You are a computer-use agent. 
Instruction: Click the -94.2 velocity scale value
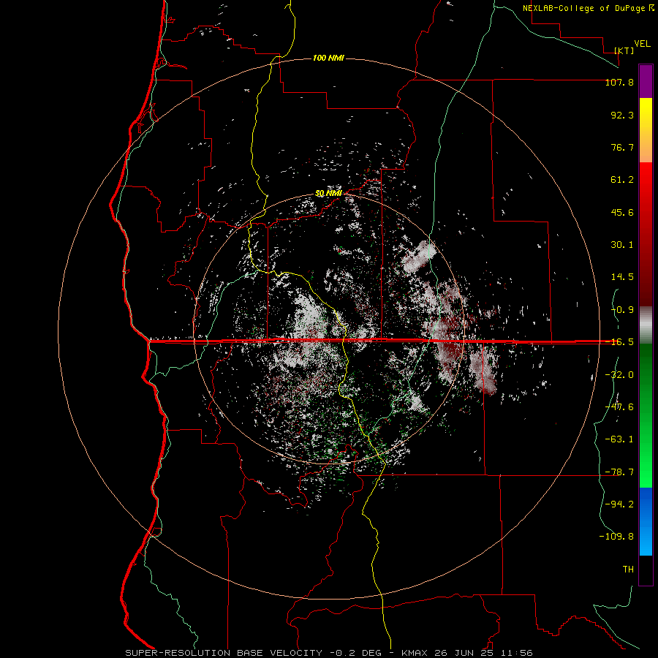(619, 504)
